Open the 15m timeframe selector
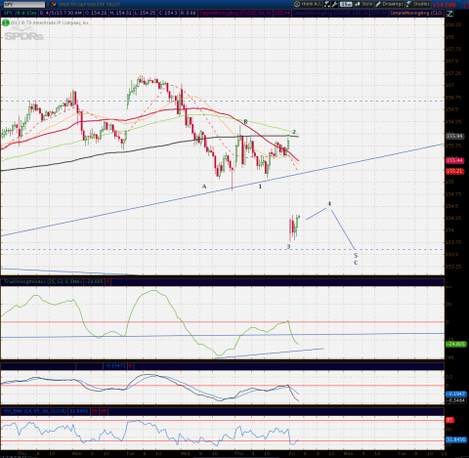The width and height of the screenshot is (469, 458). [x=346, y=4]
